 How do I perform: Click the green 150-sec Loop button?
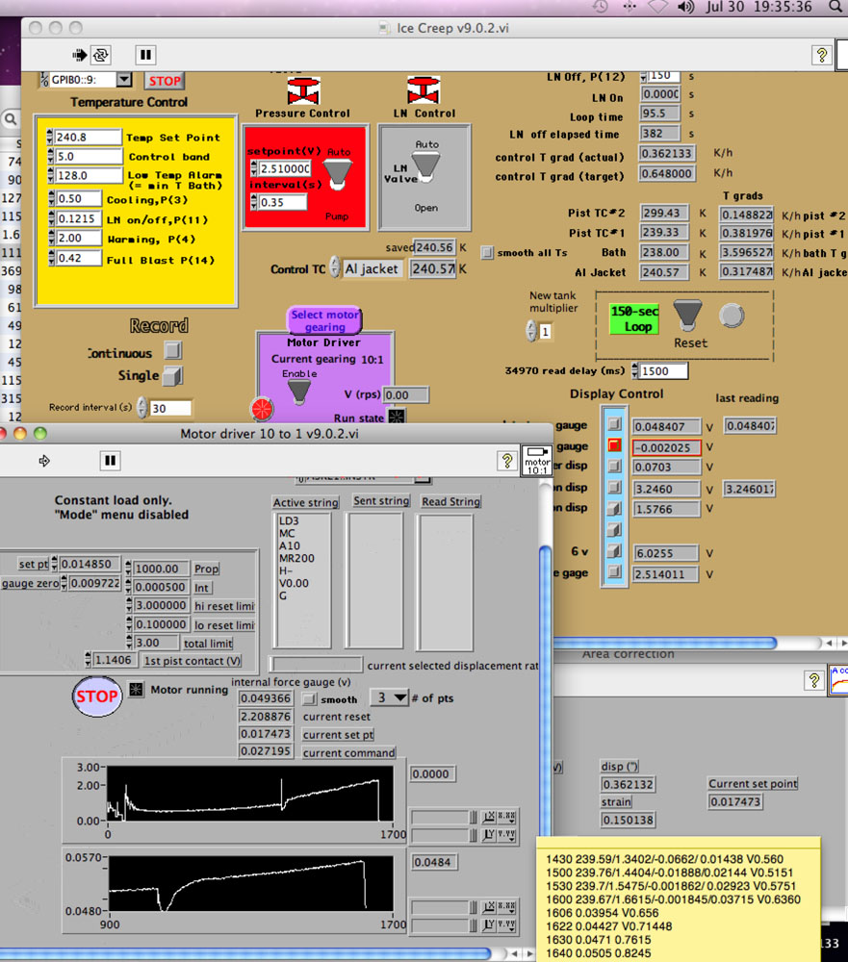coord(632,319)
